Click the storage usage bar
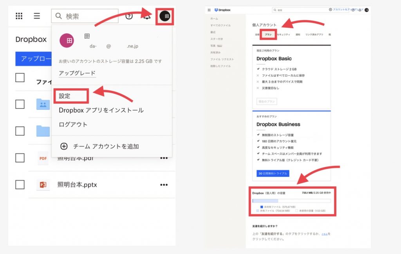The image size is (401, 254). click(291, 201)
